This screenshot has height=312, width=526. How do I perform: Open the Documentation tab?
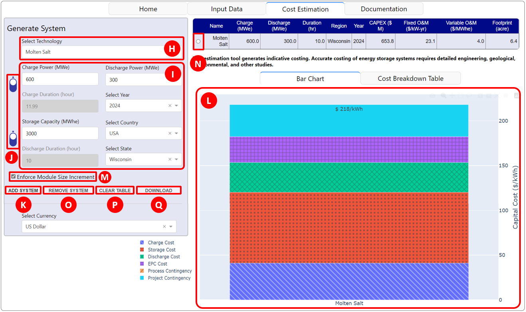tap(384, 9)
